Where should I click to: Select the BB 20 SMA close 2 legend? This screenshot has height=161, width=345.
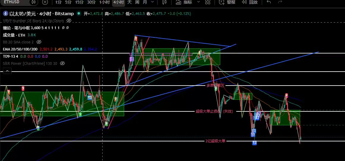click(x=18, y=42)
